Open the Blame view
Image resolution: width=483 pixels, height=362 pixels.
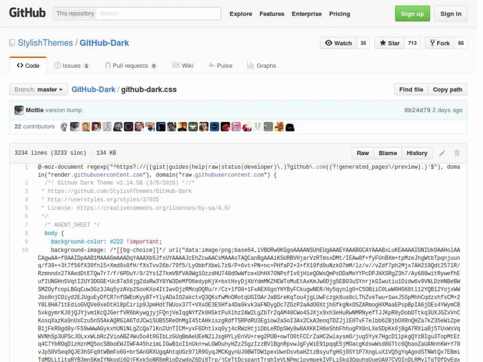click(x=388, y=153)
